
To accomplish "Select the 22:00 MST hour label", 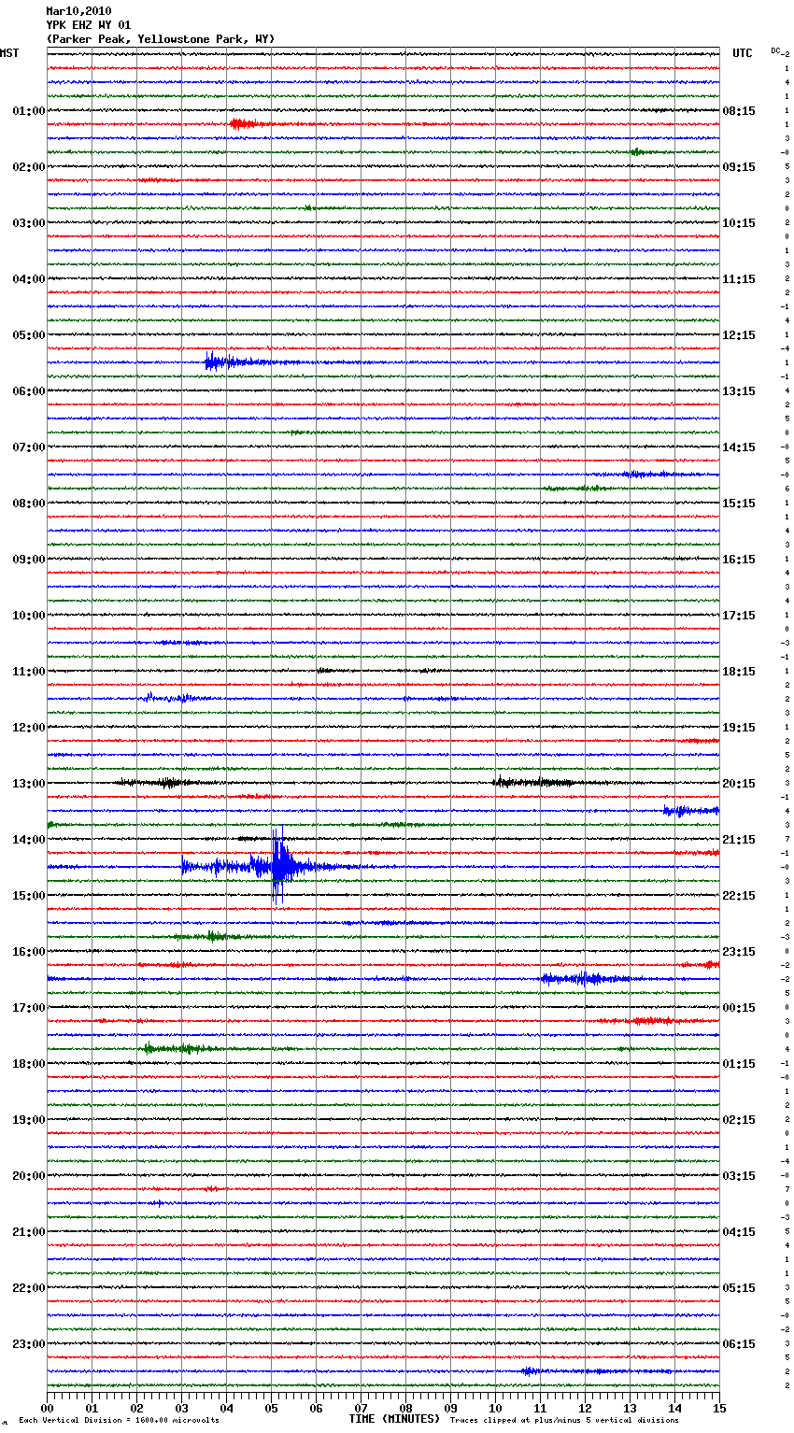I will [28, 1288].
